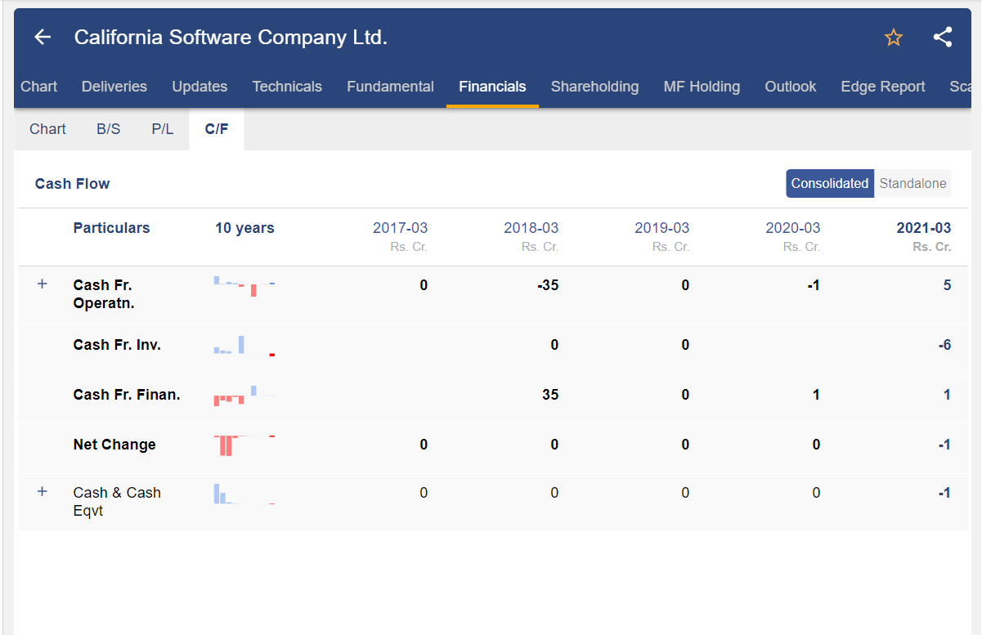Open Cash Fr. Finan. sparkline chart
The width and height of the screenshot is (982, 635).
244,396
